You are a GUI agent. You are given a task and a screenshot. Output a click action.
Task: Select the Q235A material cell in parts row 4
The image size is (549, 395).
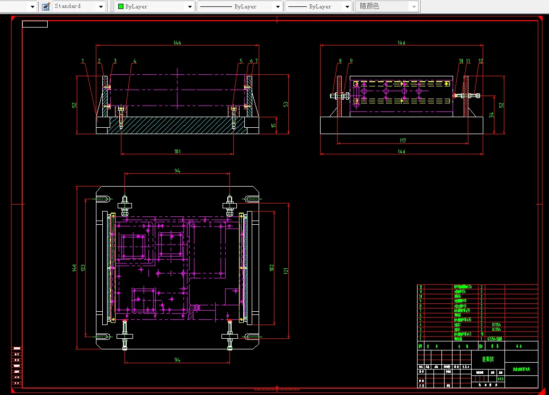point(496,324)
